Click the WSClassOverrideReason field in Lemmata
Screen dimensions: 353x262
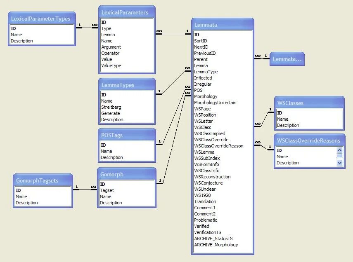tap(223, 146)
